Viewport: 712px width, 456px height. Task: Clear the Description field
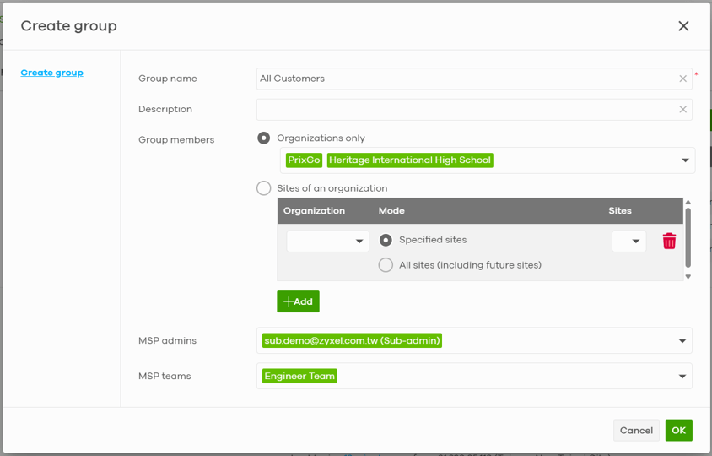click(x=682, y=109)
